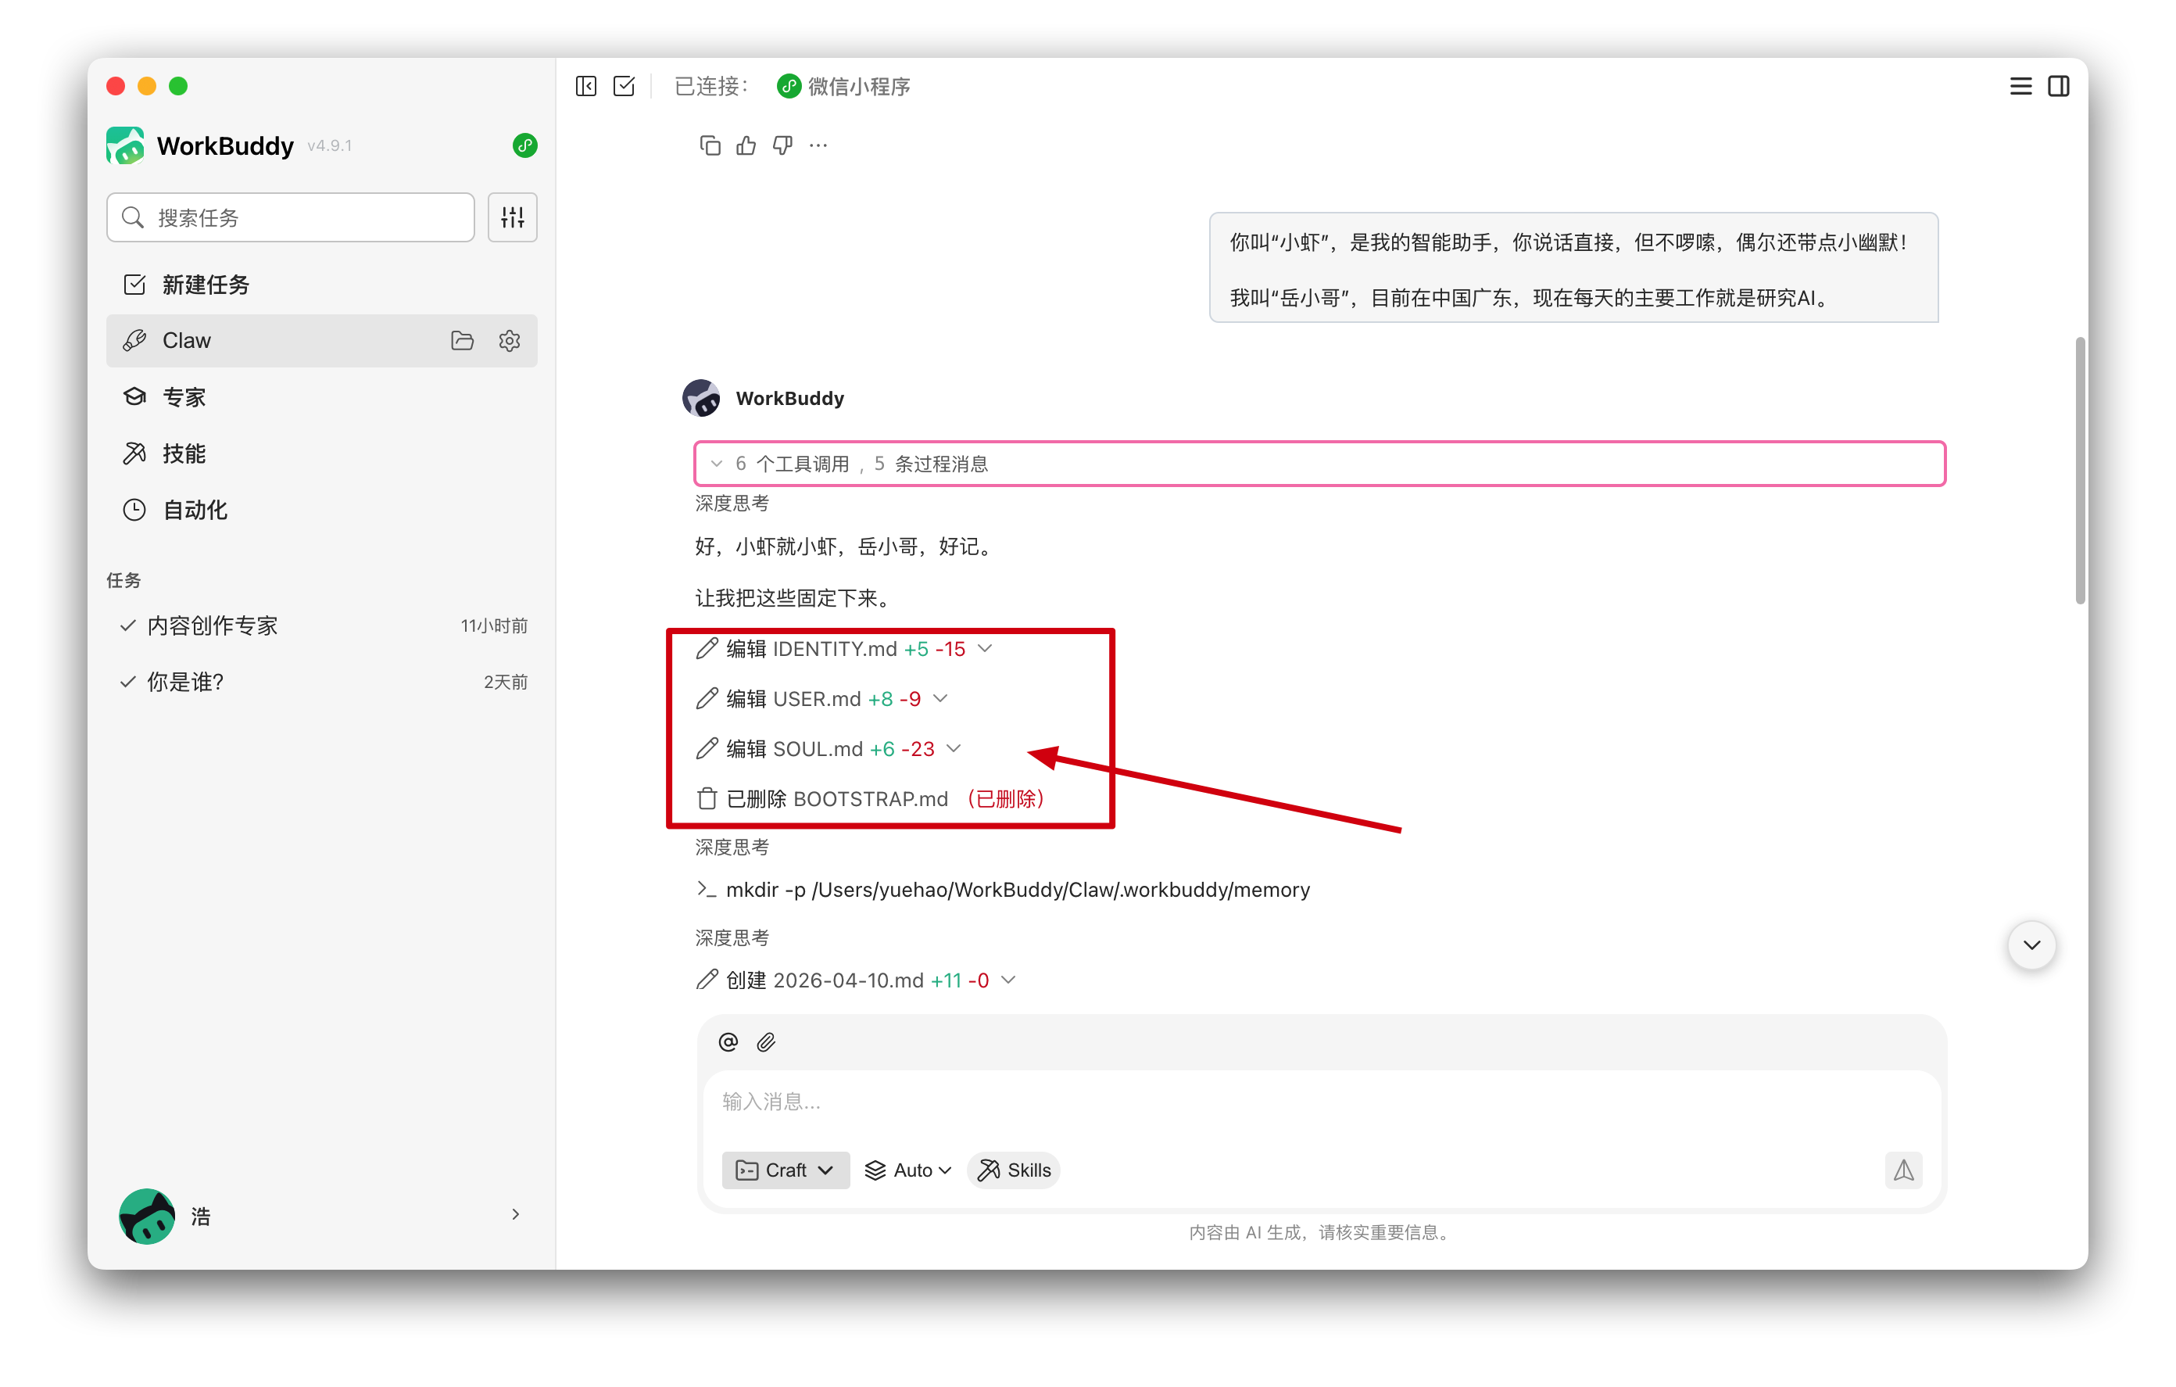Open the user avatar 浩 profile
The height and width of the screenshot is (1387, 2176).
[x=146, y=1217]
